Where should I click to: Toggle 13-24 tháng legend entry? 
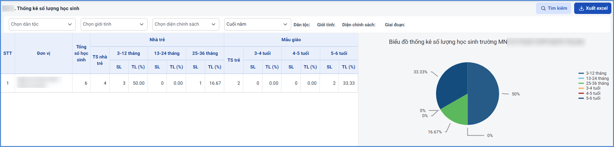pyautogui.click(x=593, y=78)
